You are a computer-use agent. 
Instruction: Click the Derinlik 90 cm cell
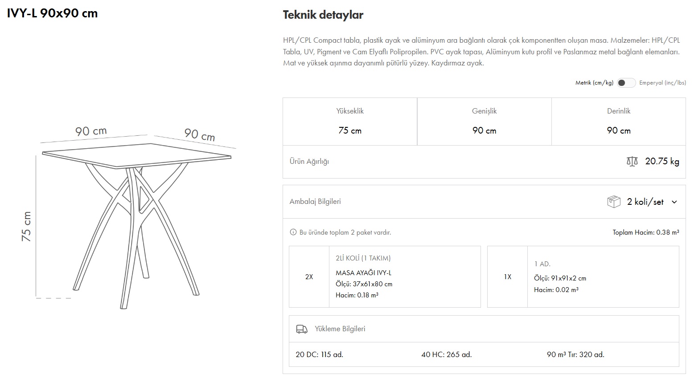[x=619, y=122]
